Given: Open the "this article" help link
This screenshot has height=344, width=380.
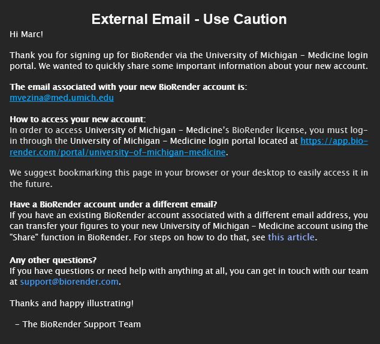Looking at the screenshot, I should (x=291, y=237).
